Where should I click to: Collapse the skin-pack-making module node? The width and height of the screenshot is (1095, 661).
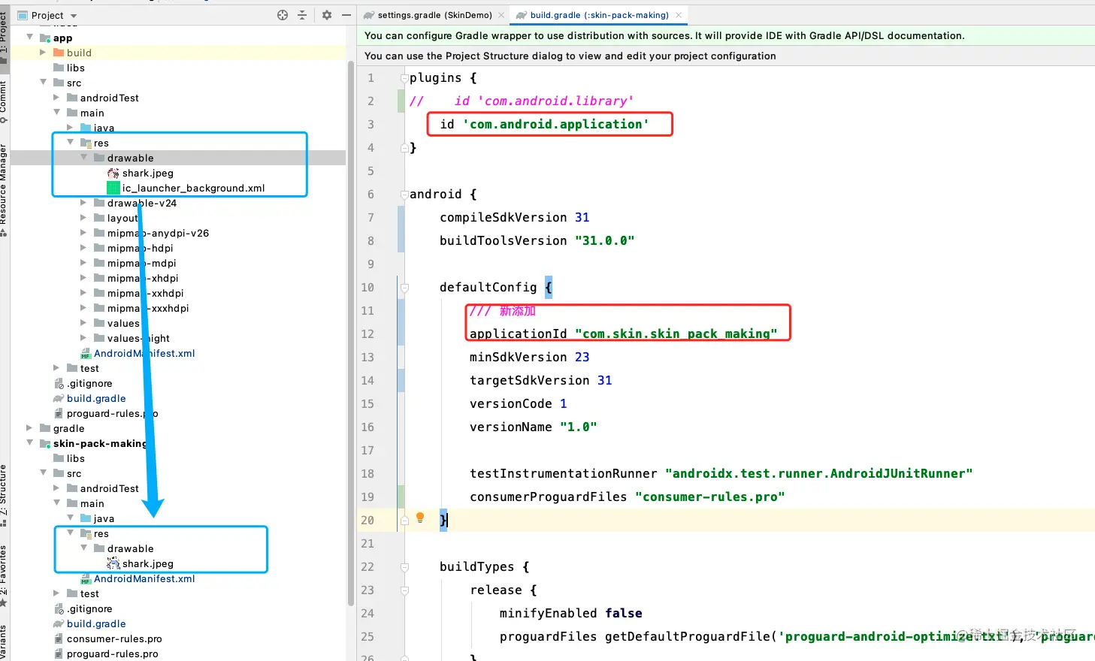click(x=29, y=443)
